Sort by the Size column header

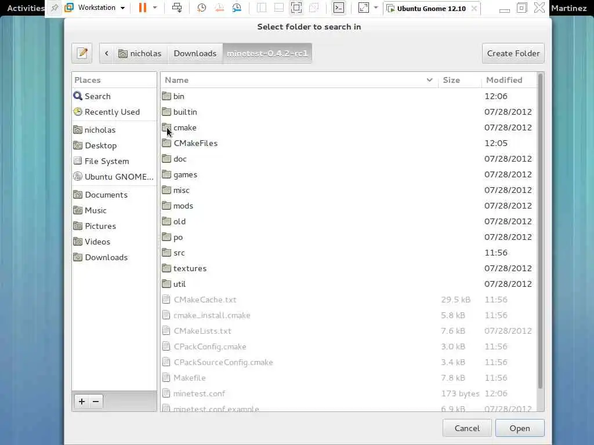coord(459,80)
